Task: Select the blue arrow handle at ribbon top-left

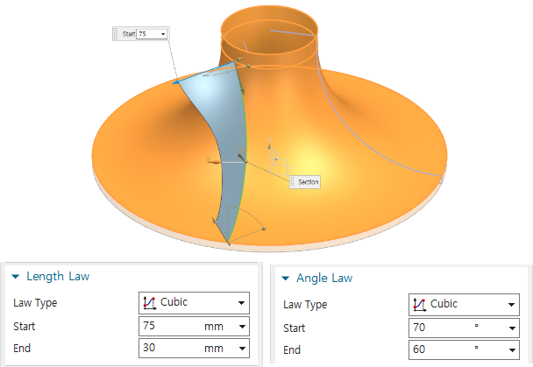Action: (x=176, y=81)
